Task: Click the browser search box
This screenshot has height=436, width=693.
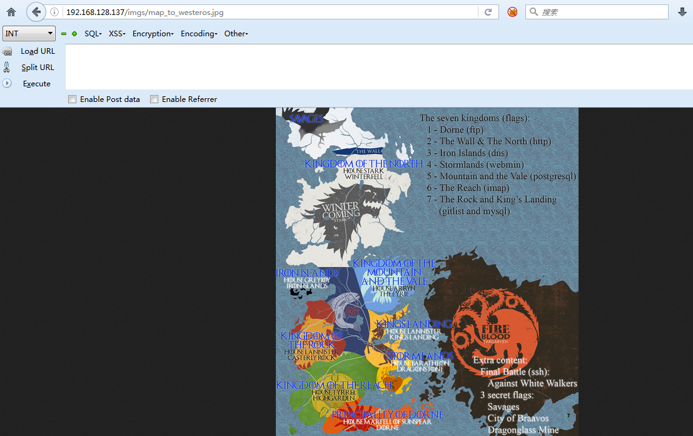Action: (x=597, y=12)
